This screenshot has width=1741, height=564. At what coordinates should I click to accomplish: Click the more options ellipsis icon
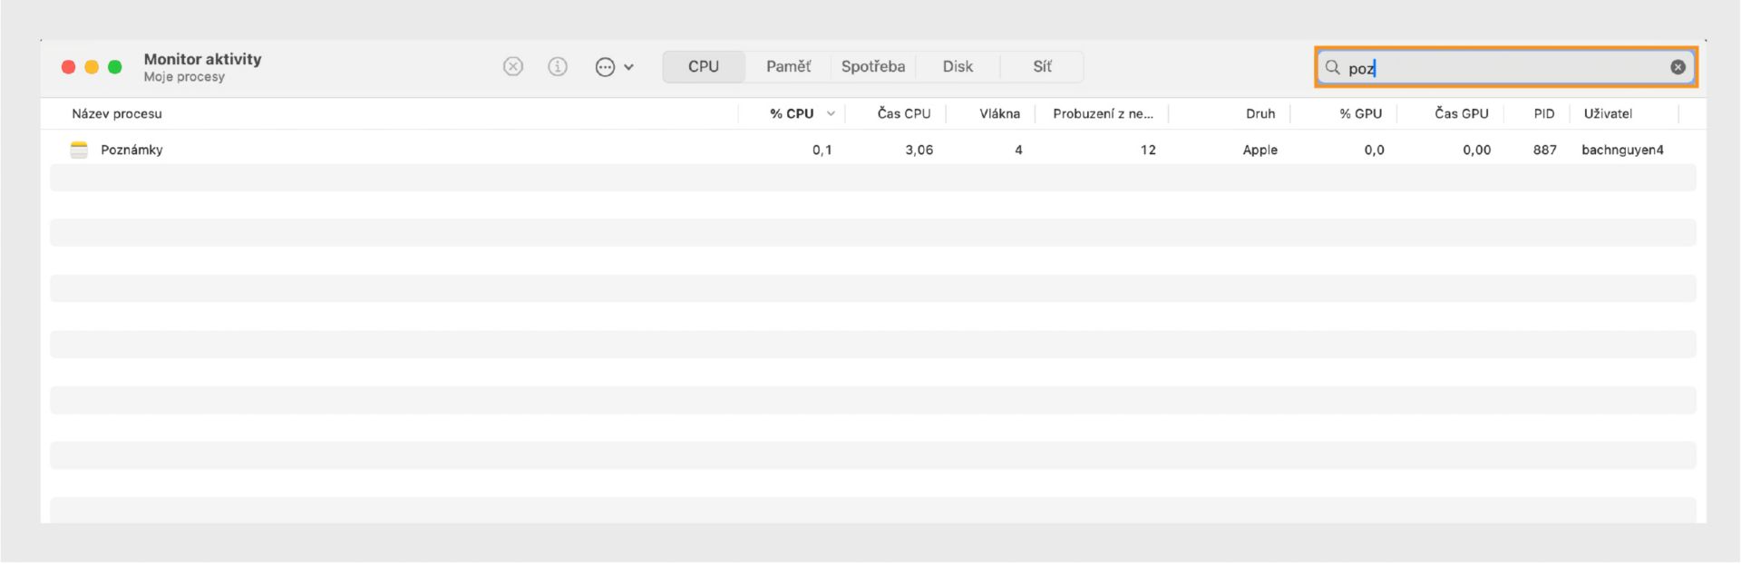point(605,67)
